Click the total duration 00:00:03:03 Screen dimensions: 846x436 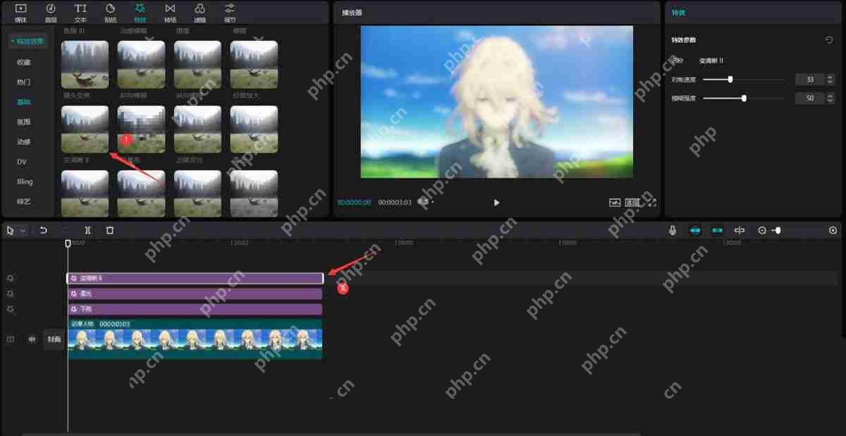[395, 202]
